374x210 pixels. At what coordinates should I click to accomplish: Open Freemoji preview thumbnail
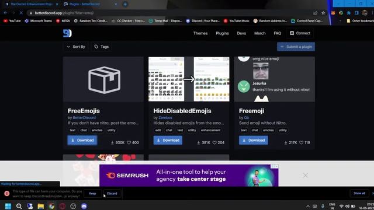275,79
